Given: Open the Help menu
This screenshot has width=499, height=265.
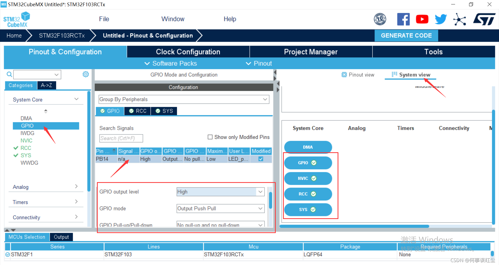Looking at the screenshot, I should [230, 19].
